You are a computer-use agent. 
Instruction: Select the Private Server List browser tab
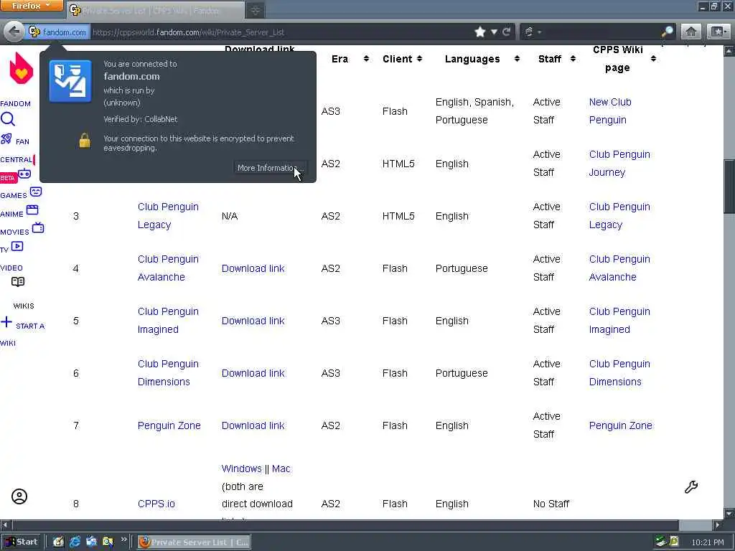(155, 10)
